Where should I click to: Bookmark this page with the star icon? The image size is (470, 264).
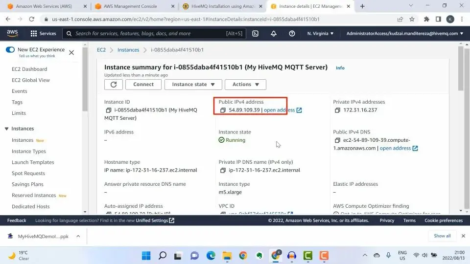pyautogui.click(x=412, y=19)
